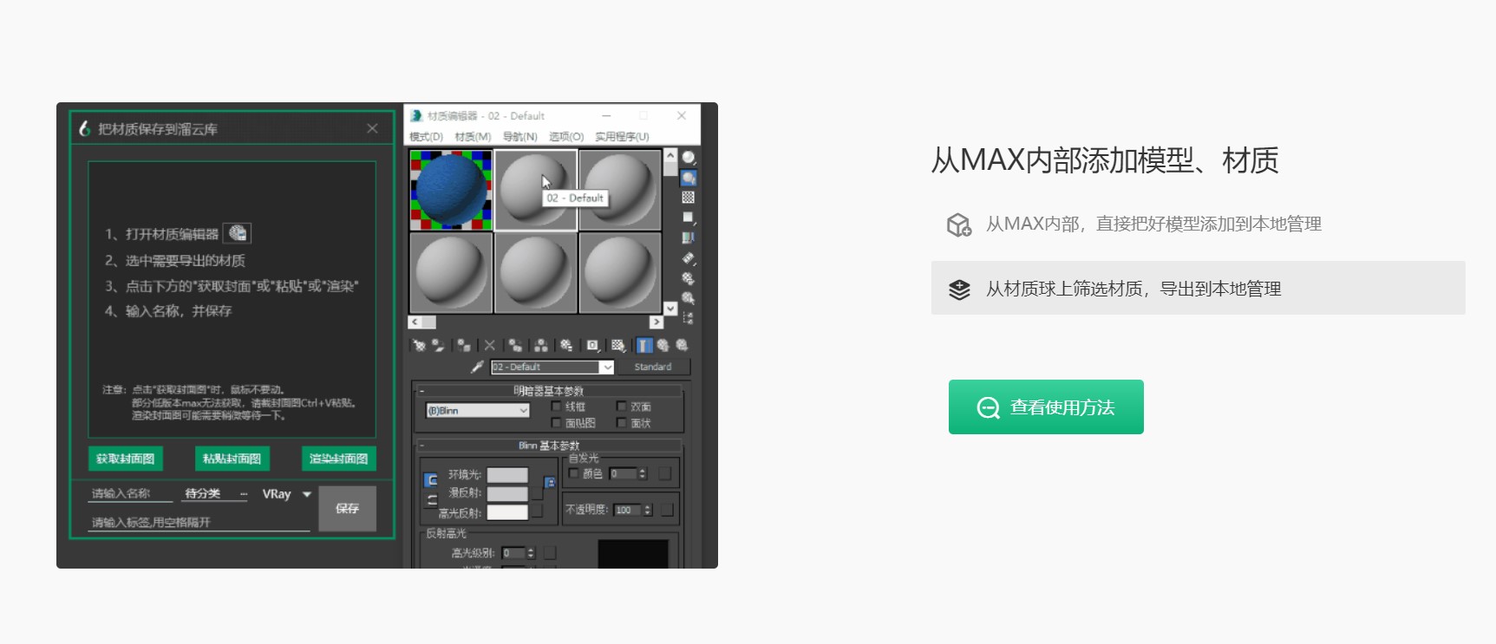Enable the 面贴图 face map checkbox
The height and width of the screenshot is (644, 1496).
556,423
